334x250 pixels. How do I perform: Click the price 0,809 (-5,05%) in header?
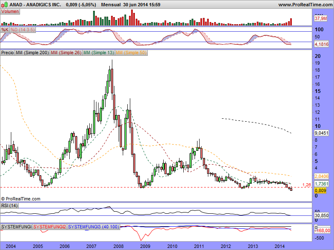pyautogui.click(x=81, y=5)
